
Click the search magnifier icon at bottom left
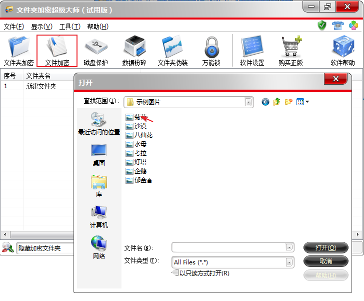(x=7, y=247)
